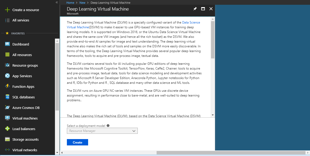
Task: Open Create a resource menu item
Action: tap(26, 10)
